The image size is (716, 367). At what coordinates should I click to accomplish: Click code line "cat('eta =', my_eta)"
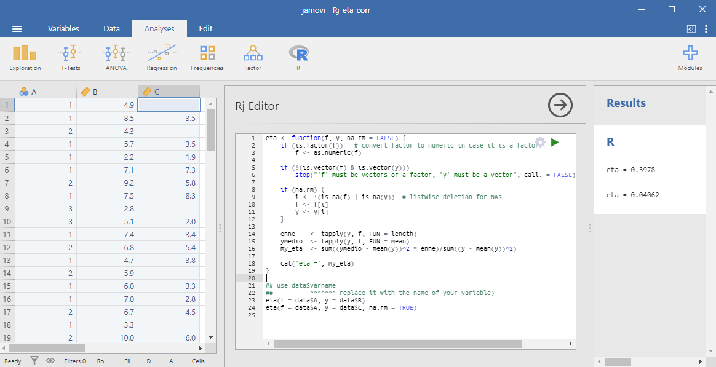point(317,263)
